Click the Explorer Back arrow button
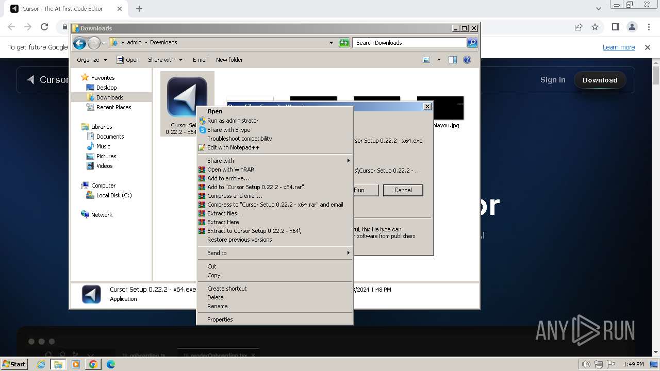This screenshot has height=371, width=660. coord(79,43)
